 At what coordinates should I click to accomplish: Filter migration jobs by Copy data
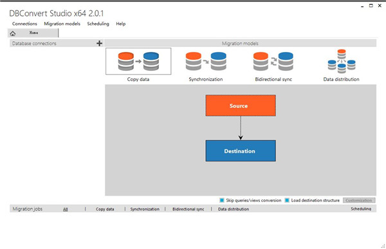tap(105, 209)
